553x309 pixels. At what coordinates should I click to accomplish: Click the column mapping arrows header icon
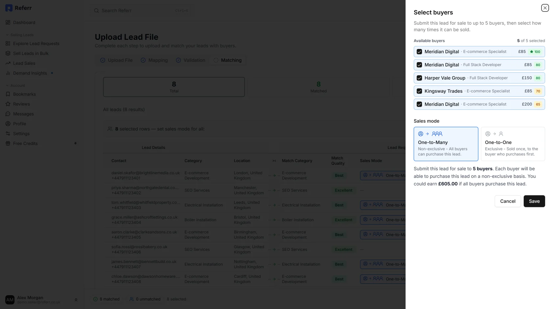pyautogui.click(x=274, y=161)
